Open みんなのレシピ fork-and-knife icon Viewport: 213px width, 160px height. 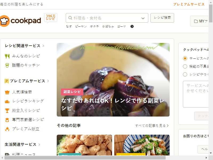(7, 56)
